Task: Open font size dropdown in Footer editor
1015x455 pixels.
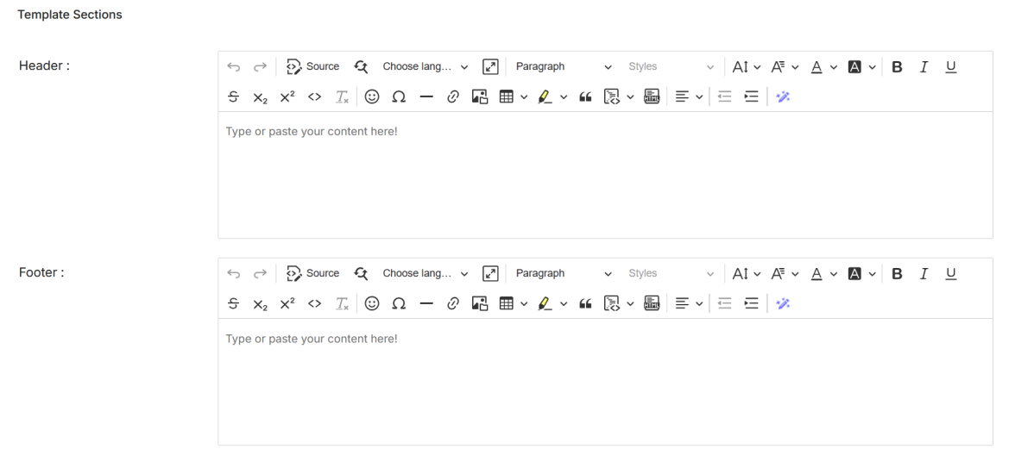Action: coord(747,273)
